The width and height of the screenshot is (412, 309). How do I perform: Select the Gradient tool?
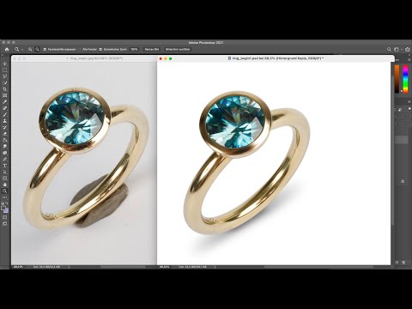[5, 140]
